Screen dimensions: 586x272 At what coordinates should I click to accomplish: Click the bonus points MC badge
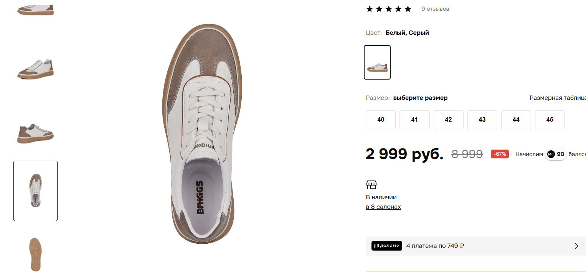(551, 154)
